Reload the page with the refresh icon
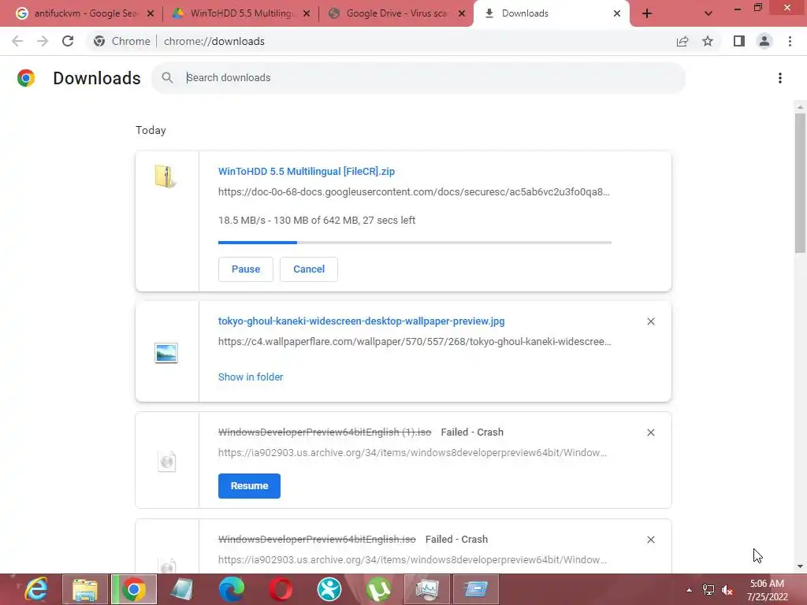The image size is (807, 605). (x=68, y=41)
